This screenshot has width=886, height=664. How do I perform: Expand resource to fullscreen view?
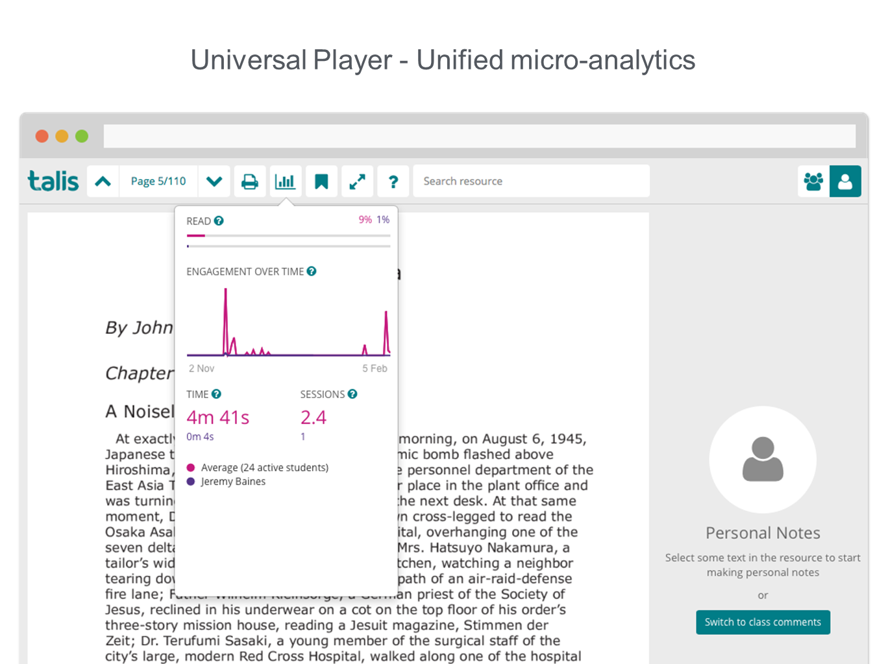357,182
